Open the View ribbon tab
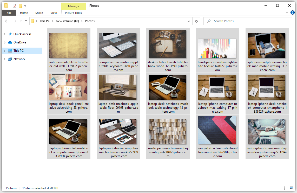297x193 pixels. pos(54,13)
